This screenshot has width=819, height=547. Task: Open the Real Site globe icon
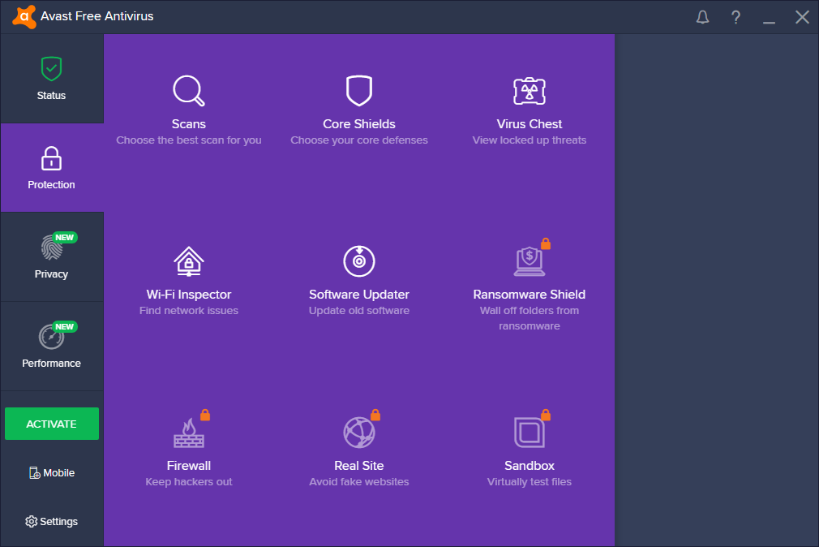tap(359, 433)
